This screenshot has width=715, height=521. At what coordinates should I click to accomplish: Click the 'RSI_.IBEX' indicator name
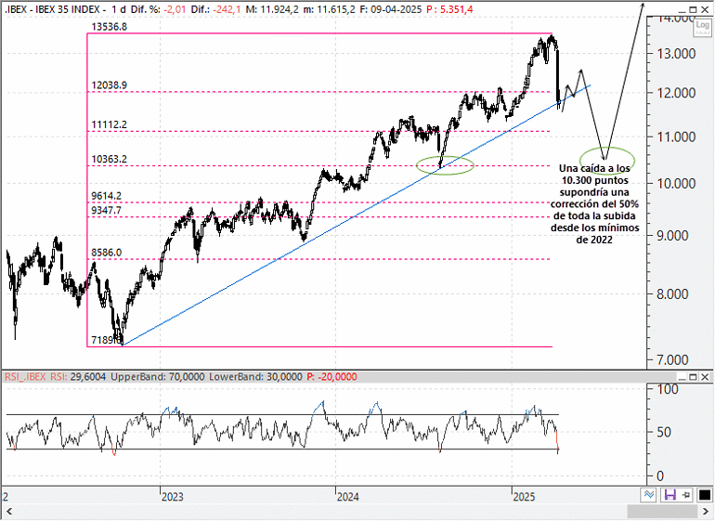tap(25, 377)
